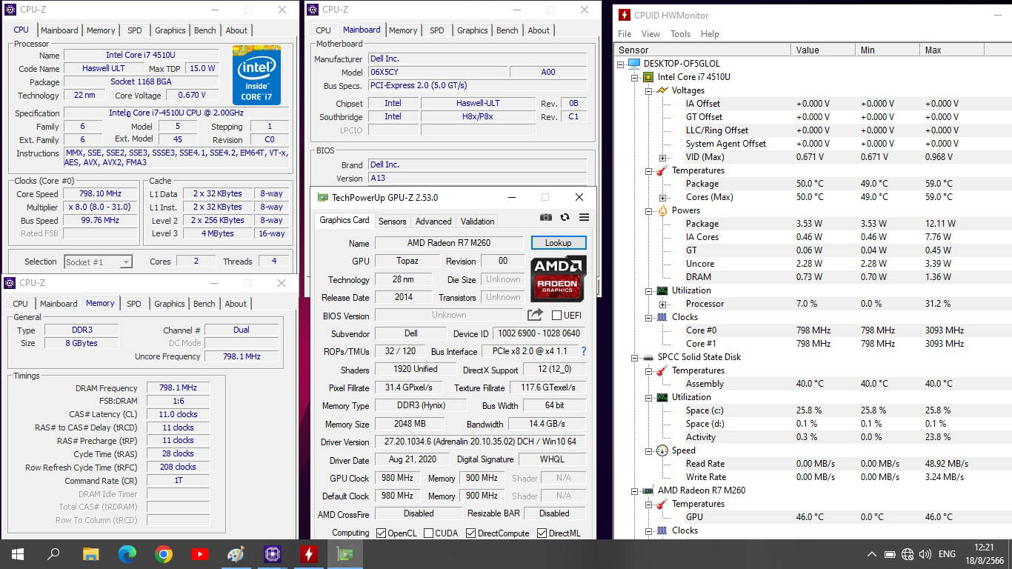The width and height of the screenshot is (1012, 569).
Task: Open the GPU-Z Validation tab
Action: pos(477,221)
